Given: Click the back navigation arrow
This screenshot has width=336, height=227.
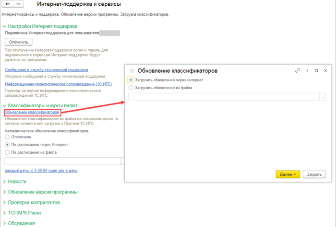Looking at the screenshot, I should [x=7, y=4].
